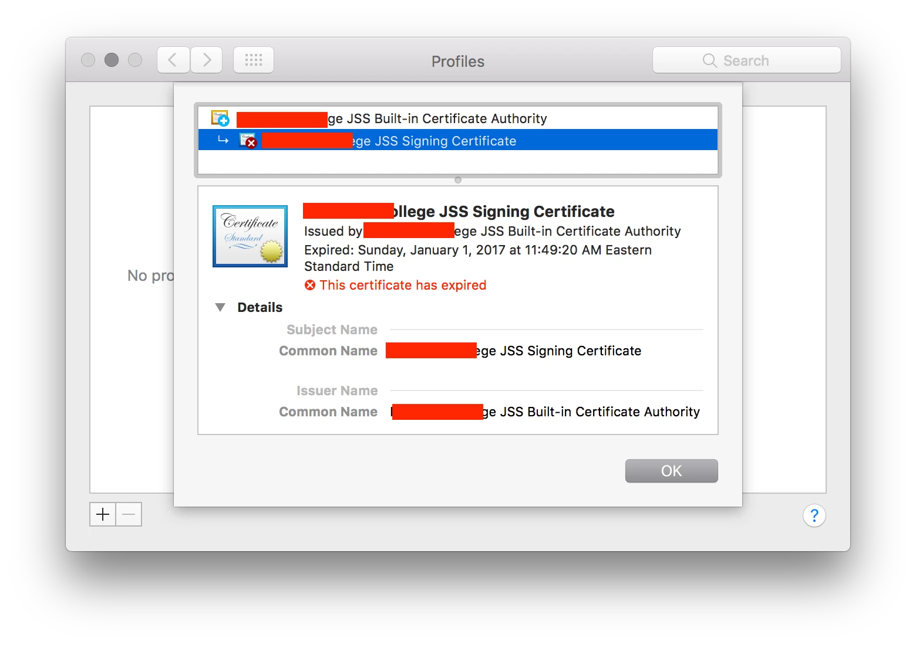Select the JSS Signing Certificate row
Viewport: 916px width, 645px height.
pyautogui.click(x=458, y=140)
